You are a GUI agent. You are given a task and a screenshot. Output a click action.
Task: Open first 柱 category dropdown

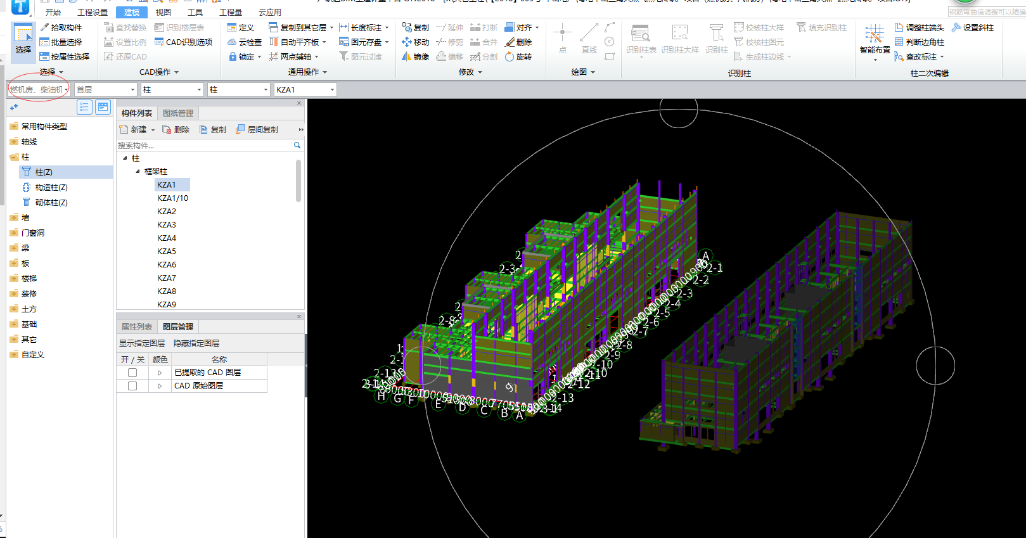172,90
